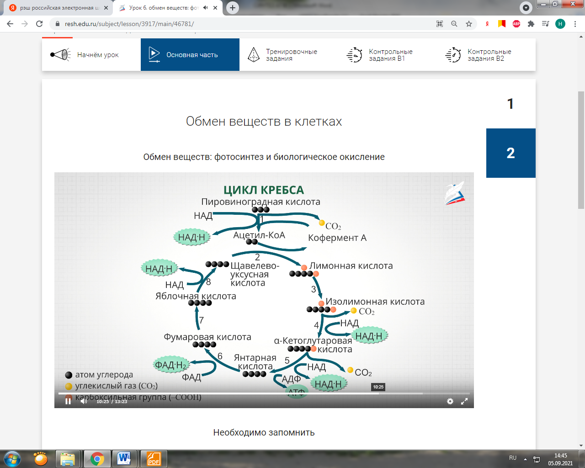Open video settings gear
The height and width of the screenshot is (468, 585).
450,401
